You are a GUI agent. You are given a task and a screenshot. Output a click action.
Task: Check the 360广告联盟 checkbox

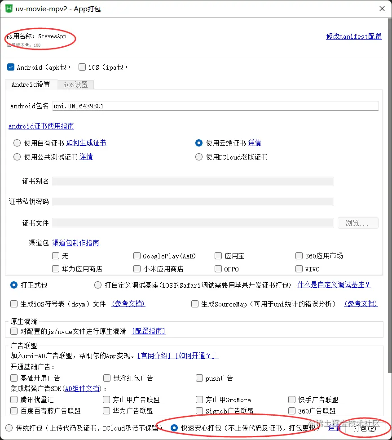(x=292, y=411)
